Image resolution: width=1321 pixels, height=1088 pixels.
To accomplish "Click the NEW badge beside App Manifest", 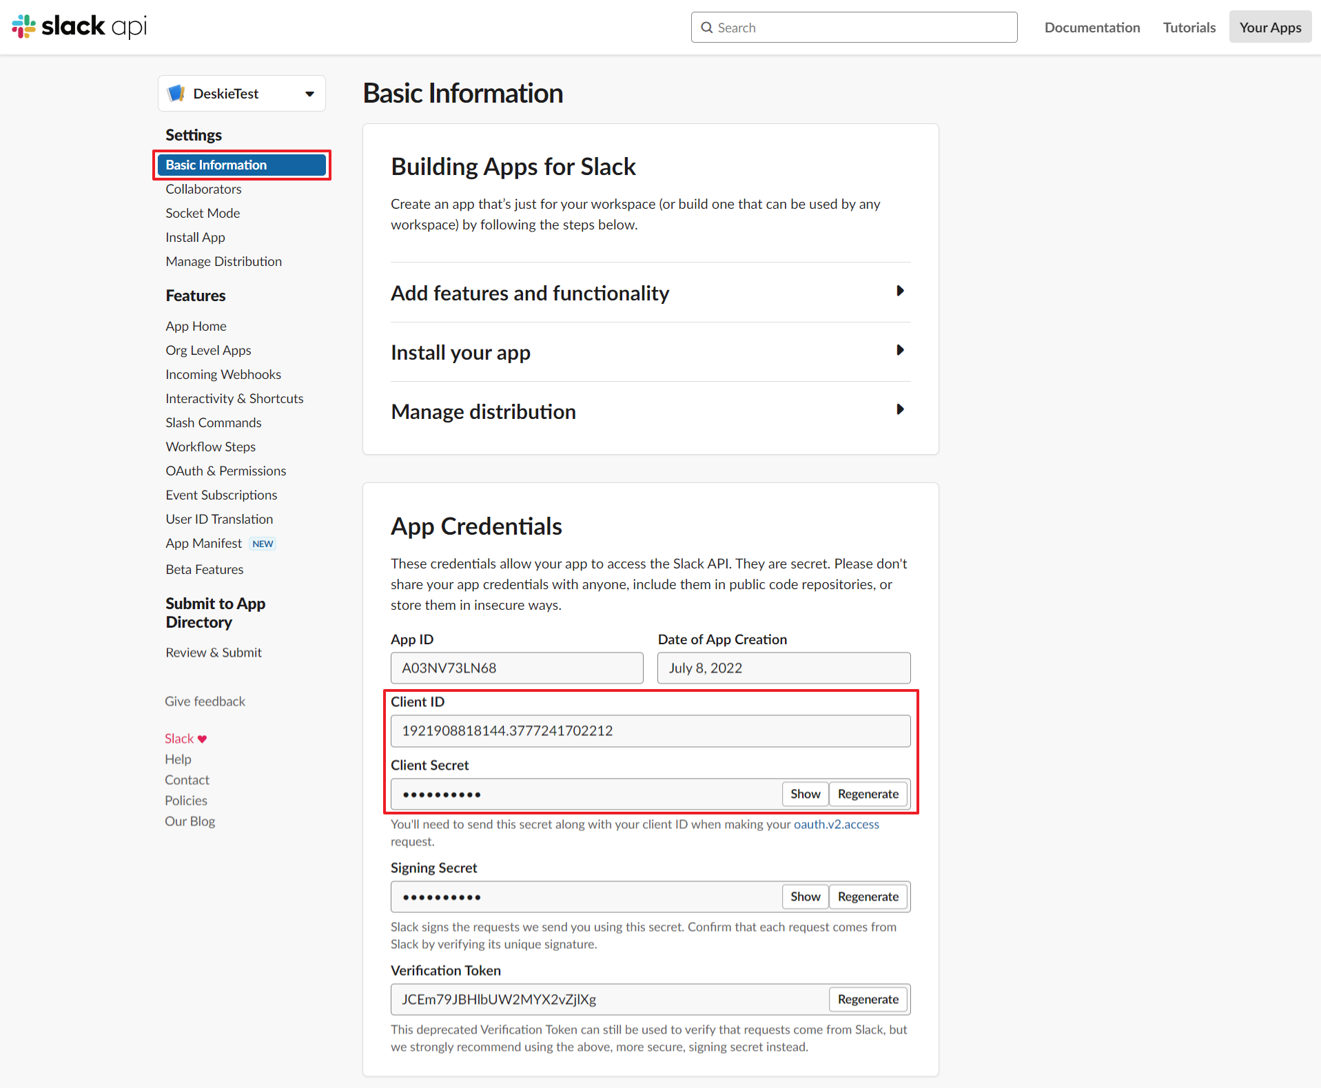I will coord(263,544).
